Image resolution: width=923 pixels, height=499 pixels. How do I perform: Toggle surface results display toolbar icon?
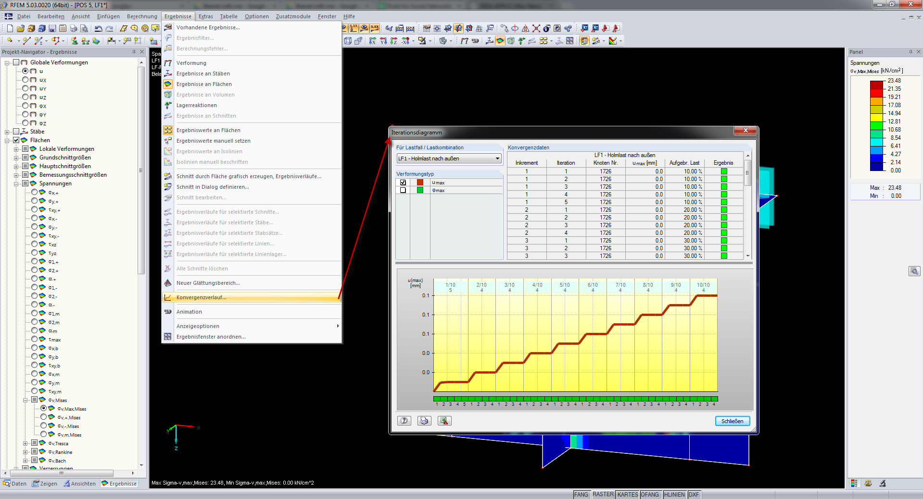[500, 41]
